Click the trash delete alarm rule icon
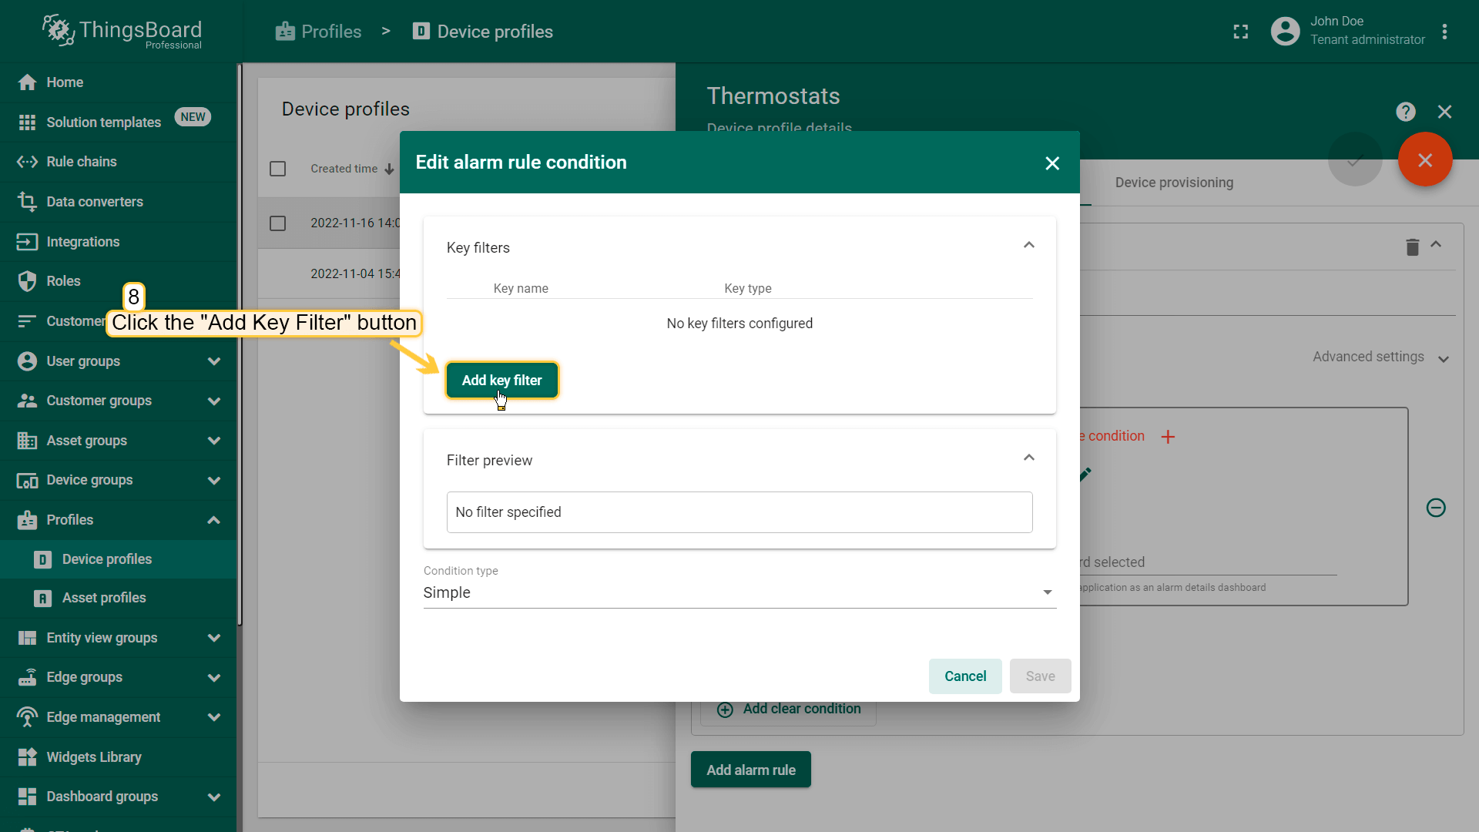The width and height of the screenshot is (1479, 832). pos(1412,247)
